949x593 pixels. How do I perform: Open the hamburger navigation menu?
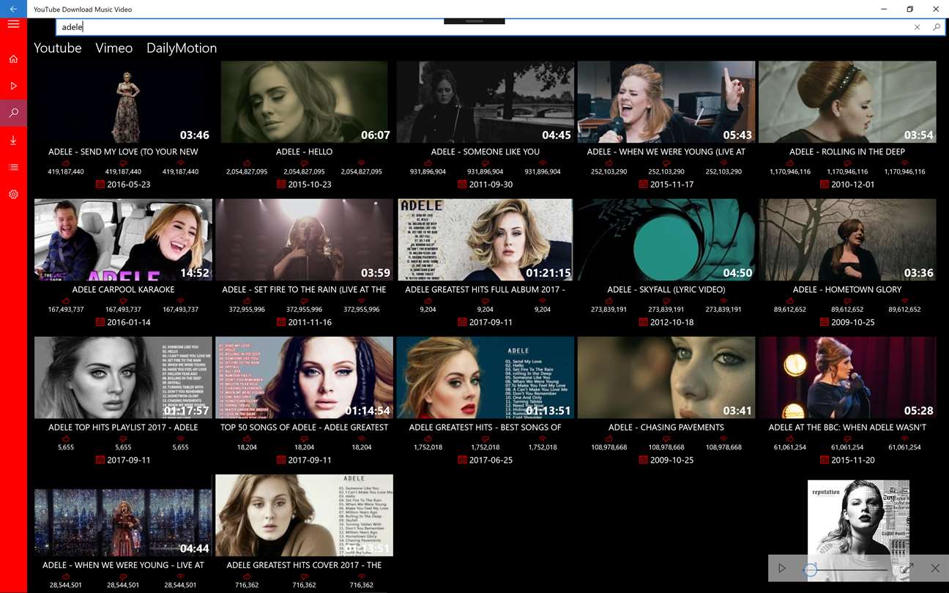click(13, 24)
